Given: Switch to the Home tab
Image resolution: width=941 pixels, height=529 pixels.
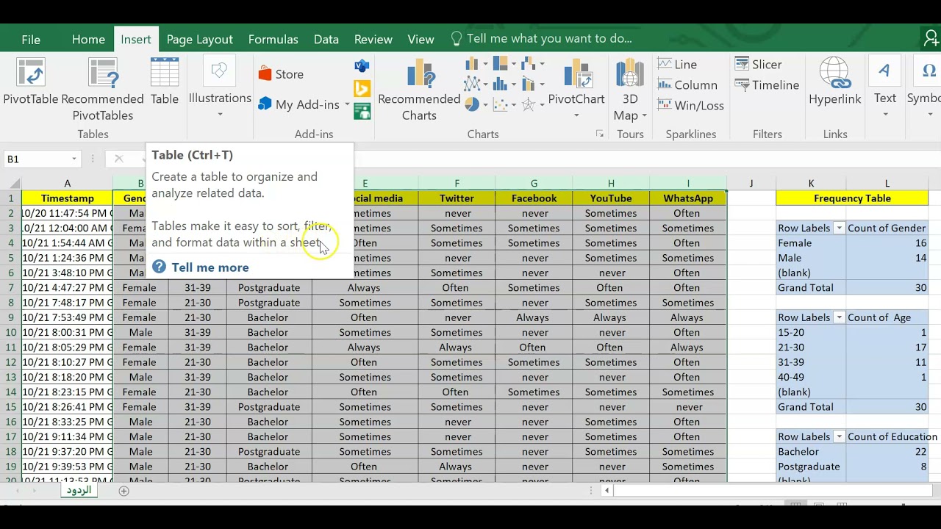Looking at the screenshot, I should click(88, 39).
